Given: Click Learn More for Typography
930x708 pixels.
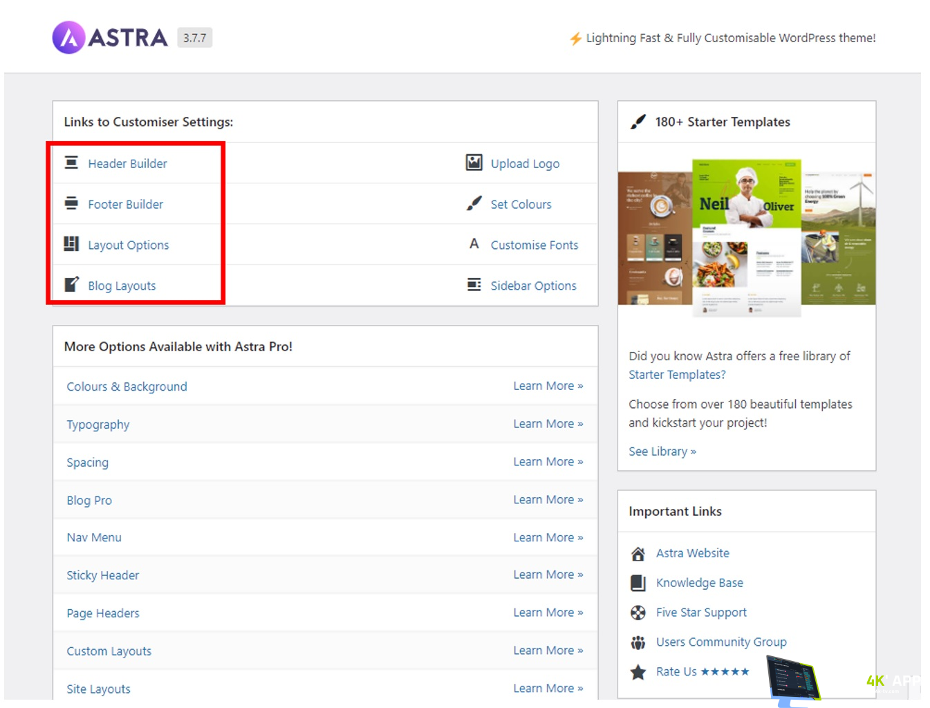Looking at the screenshot, I should pyautogui.click(x=548, y=424).
